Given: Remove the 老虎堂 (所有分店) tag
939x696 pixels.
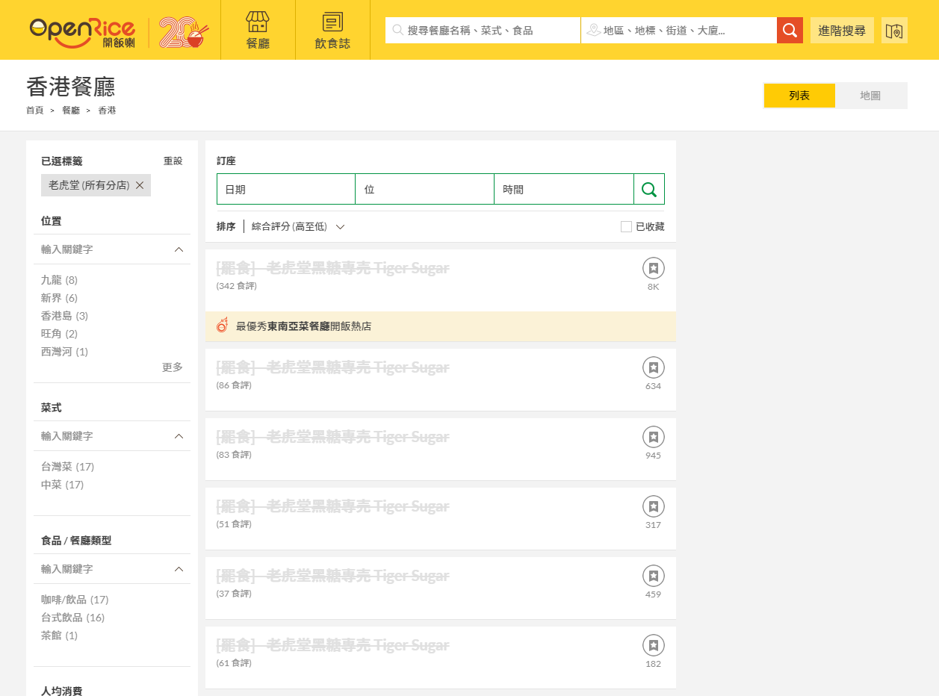Looking at the screenshot, I should (140, 185).
